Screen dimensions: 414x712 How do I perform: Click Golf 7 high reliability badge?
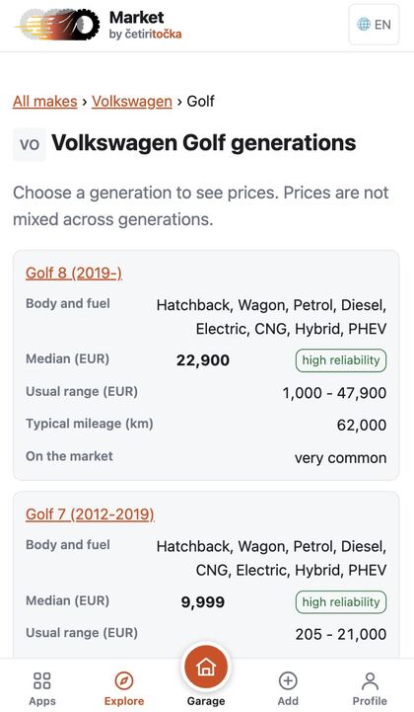(x=341, y=601)
